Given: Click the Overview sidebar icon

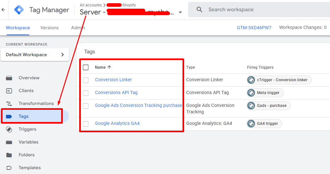Looking at the screenshot, I should [x=9, y=78].
